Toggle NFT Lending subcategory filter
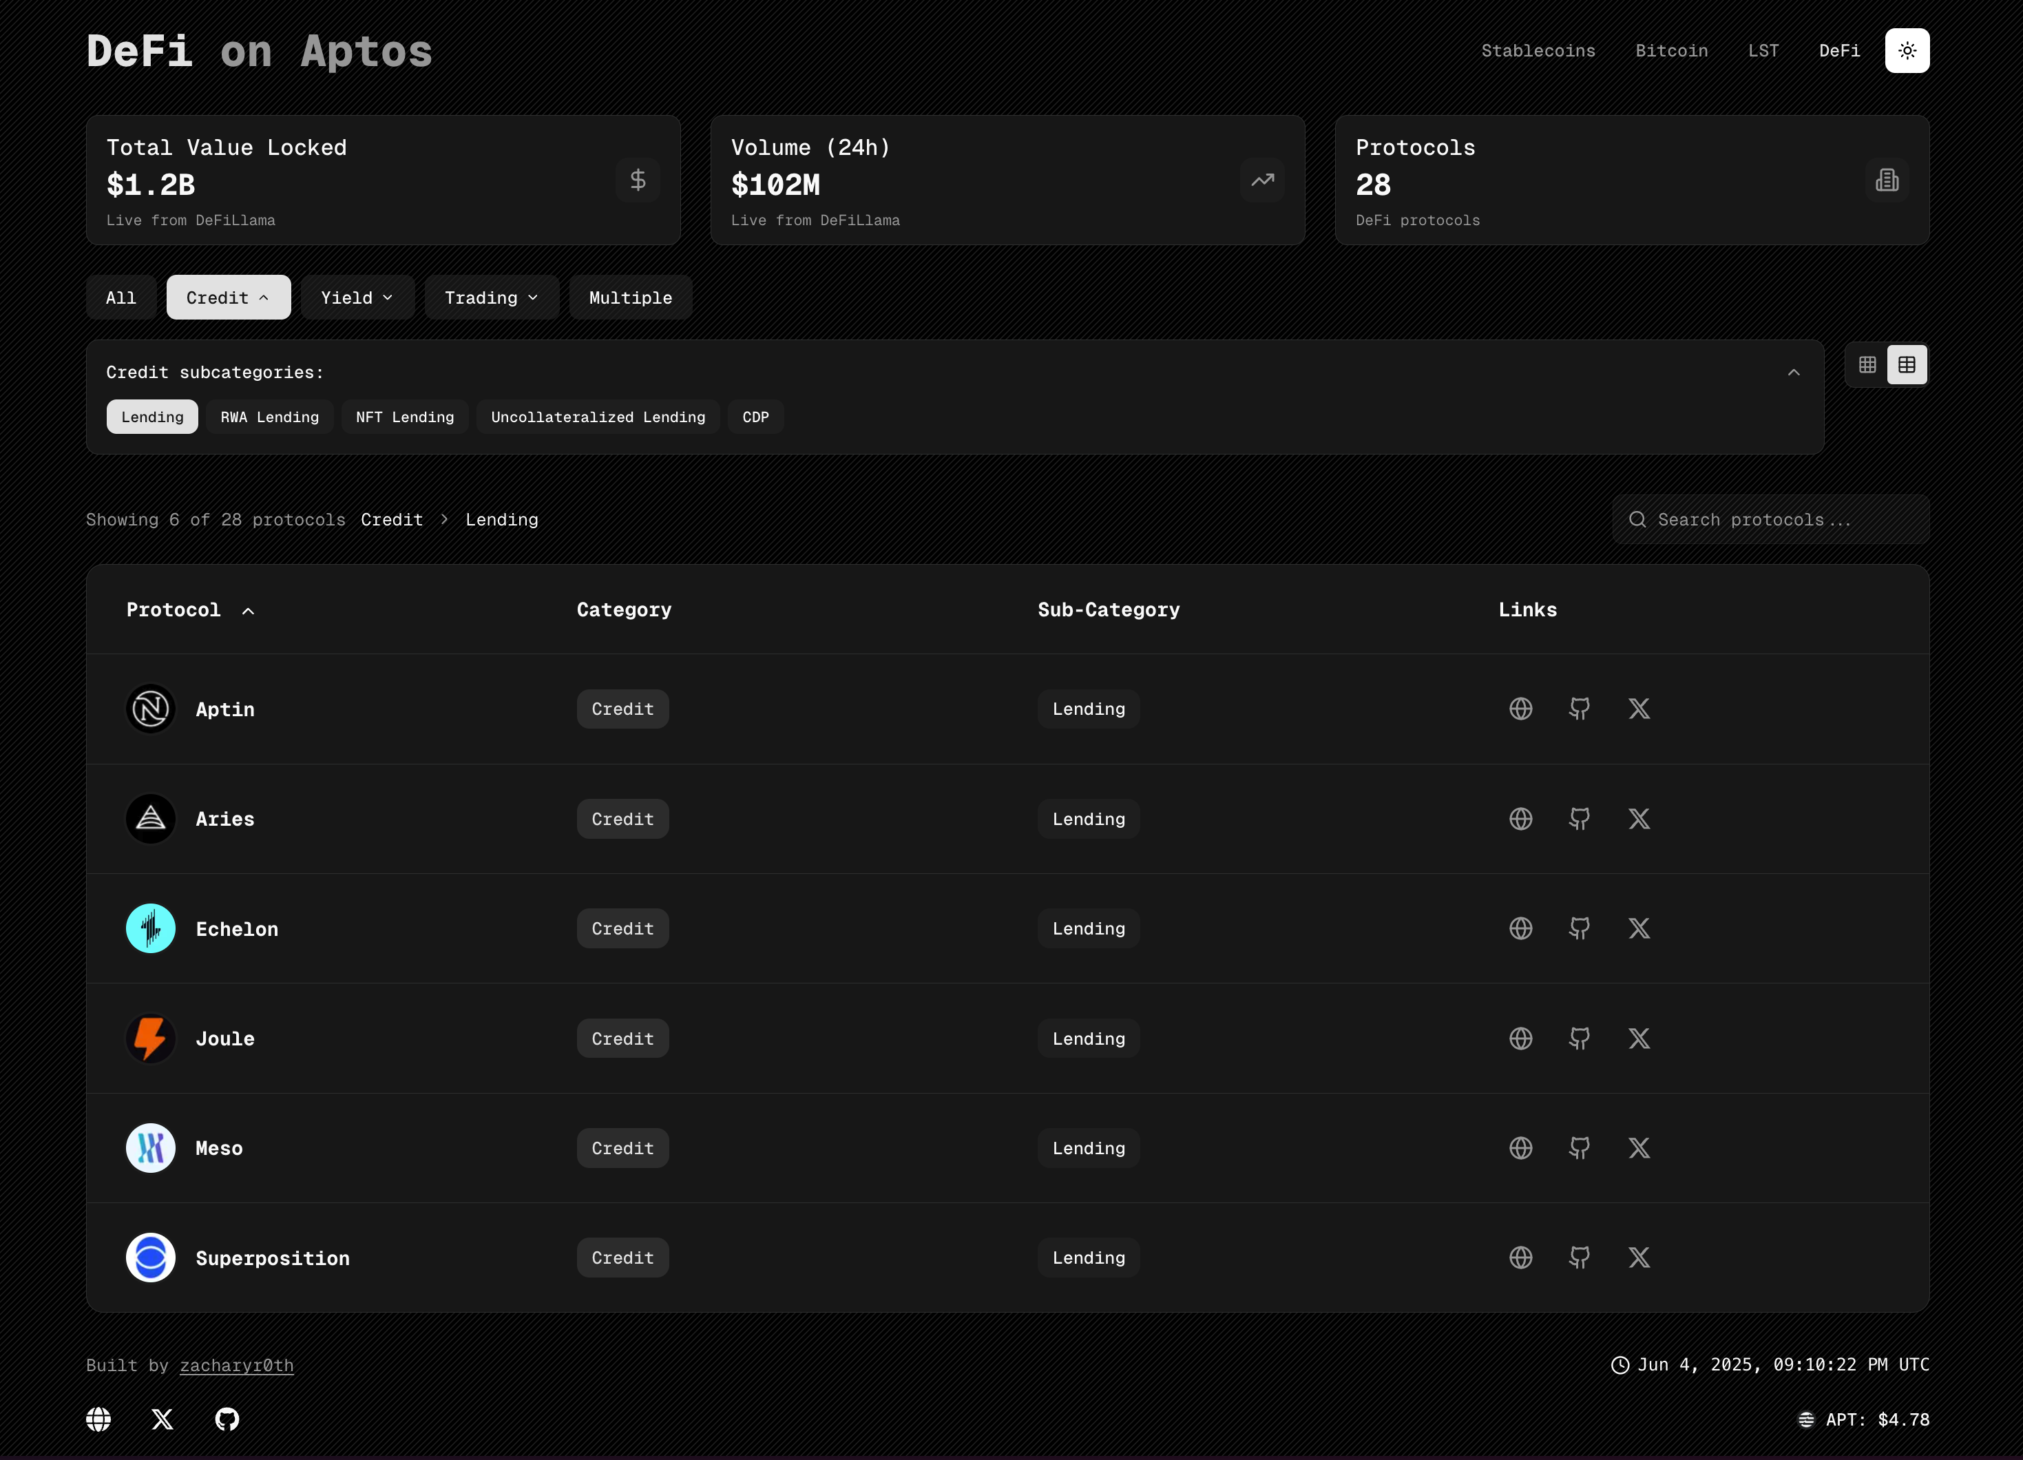2023x1460 pixels. point(405,417)
